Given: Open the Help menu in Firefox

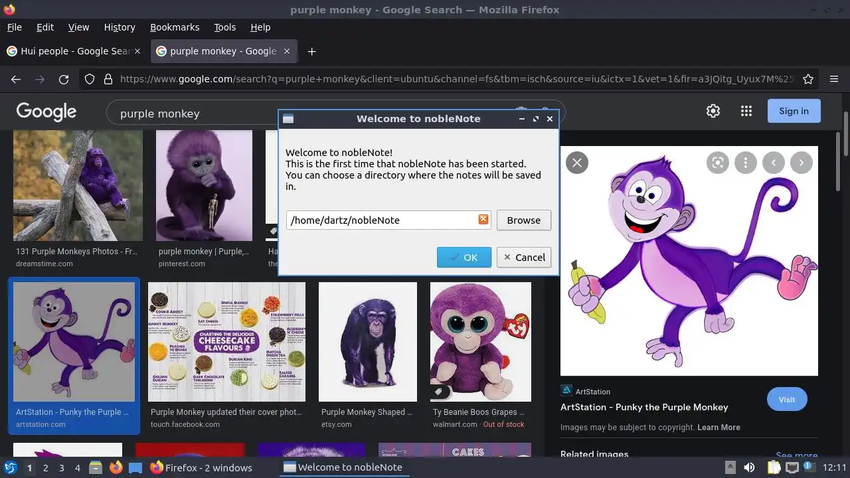Looking at the screenshot, I should coord(260,27).
